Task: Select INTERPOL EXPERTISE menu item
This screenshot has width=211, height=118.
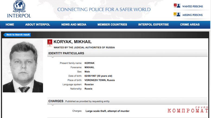Action: coord(154,25)
